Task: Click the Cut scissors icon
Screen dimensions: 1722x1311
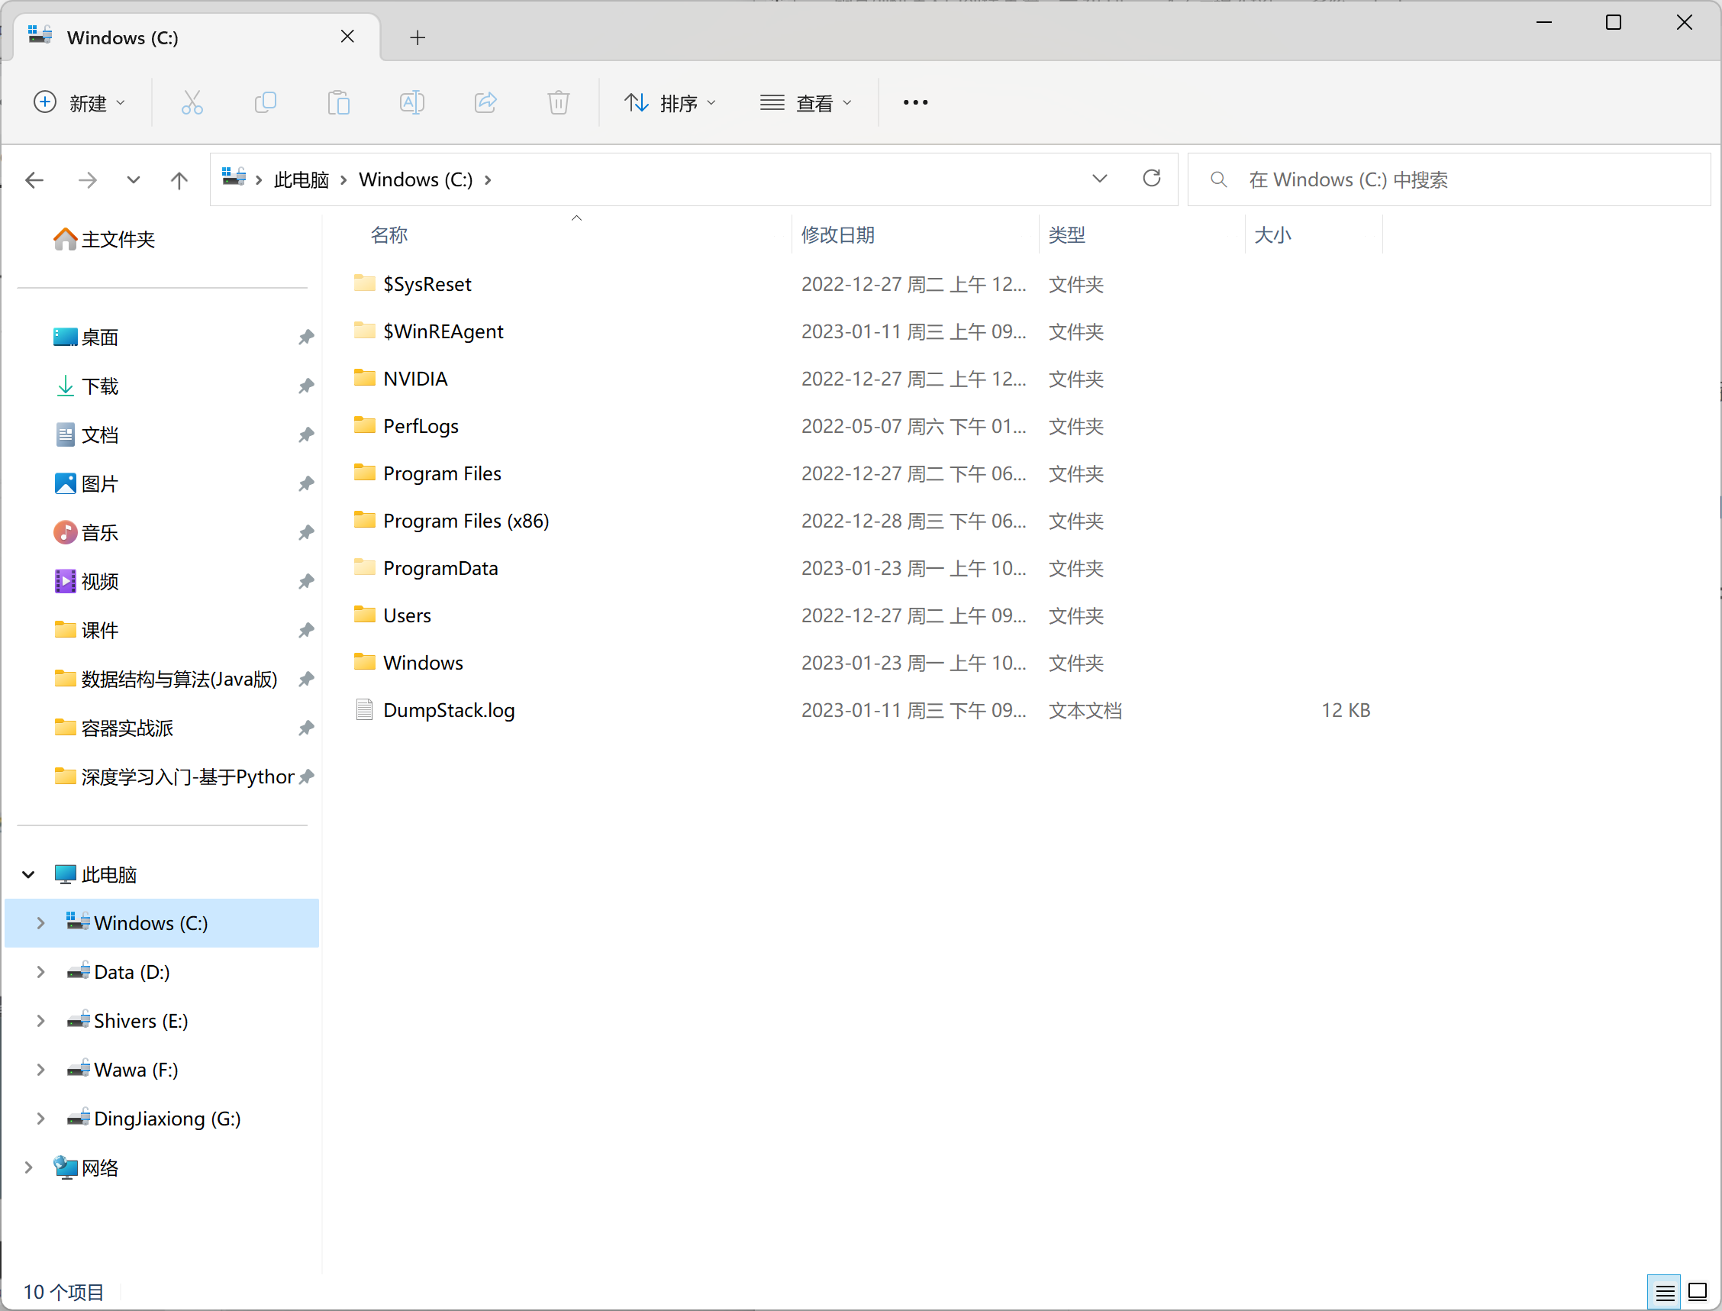Action: 192,102
